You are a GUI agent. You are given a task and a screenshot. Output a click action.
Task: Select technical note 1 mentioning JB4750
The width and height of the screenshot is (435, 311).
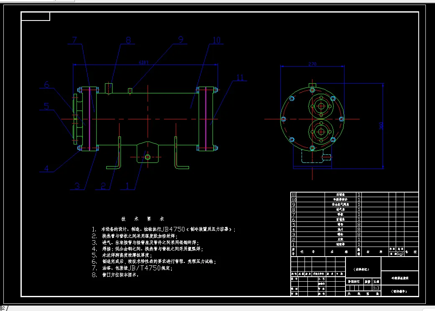(x=164, y=229)
